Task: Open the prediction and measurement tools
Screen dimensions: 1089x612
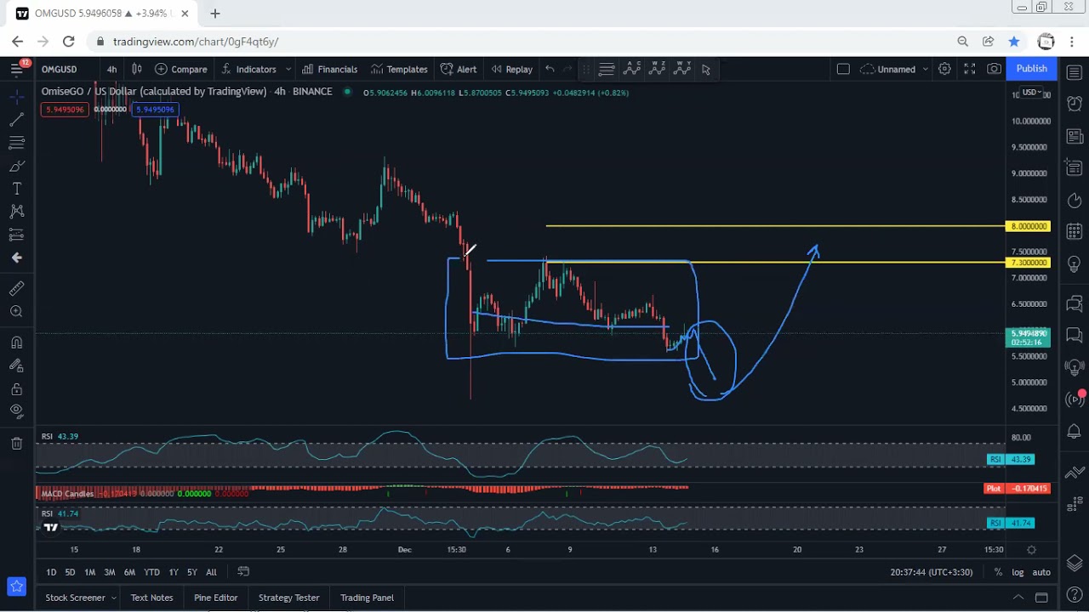Action: (16, 234)
